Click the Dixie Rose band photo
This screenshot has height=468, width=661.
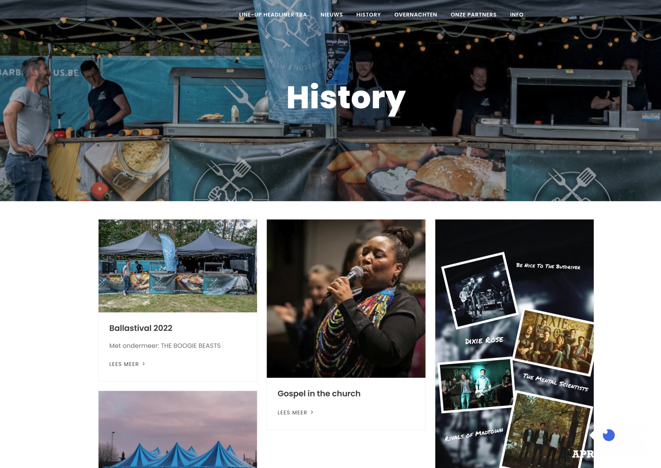pos(554,342)
